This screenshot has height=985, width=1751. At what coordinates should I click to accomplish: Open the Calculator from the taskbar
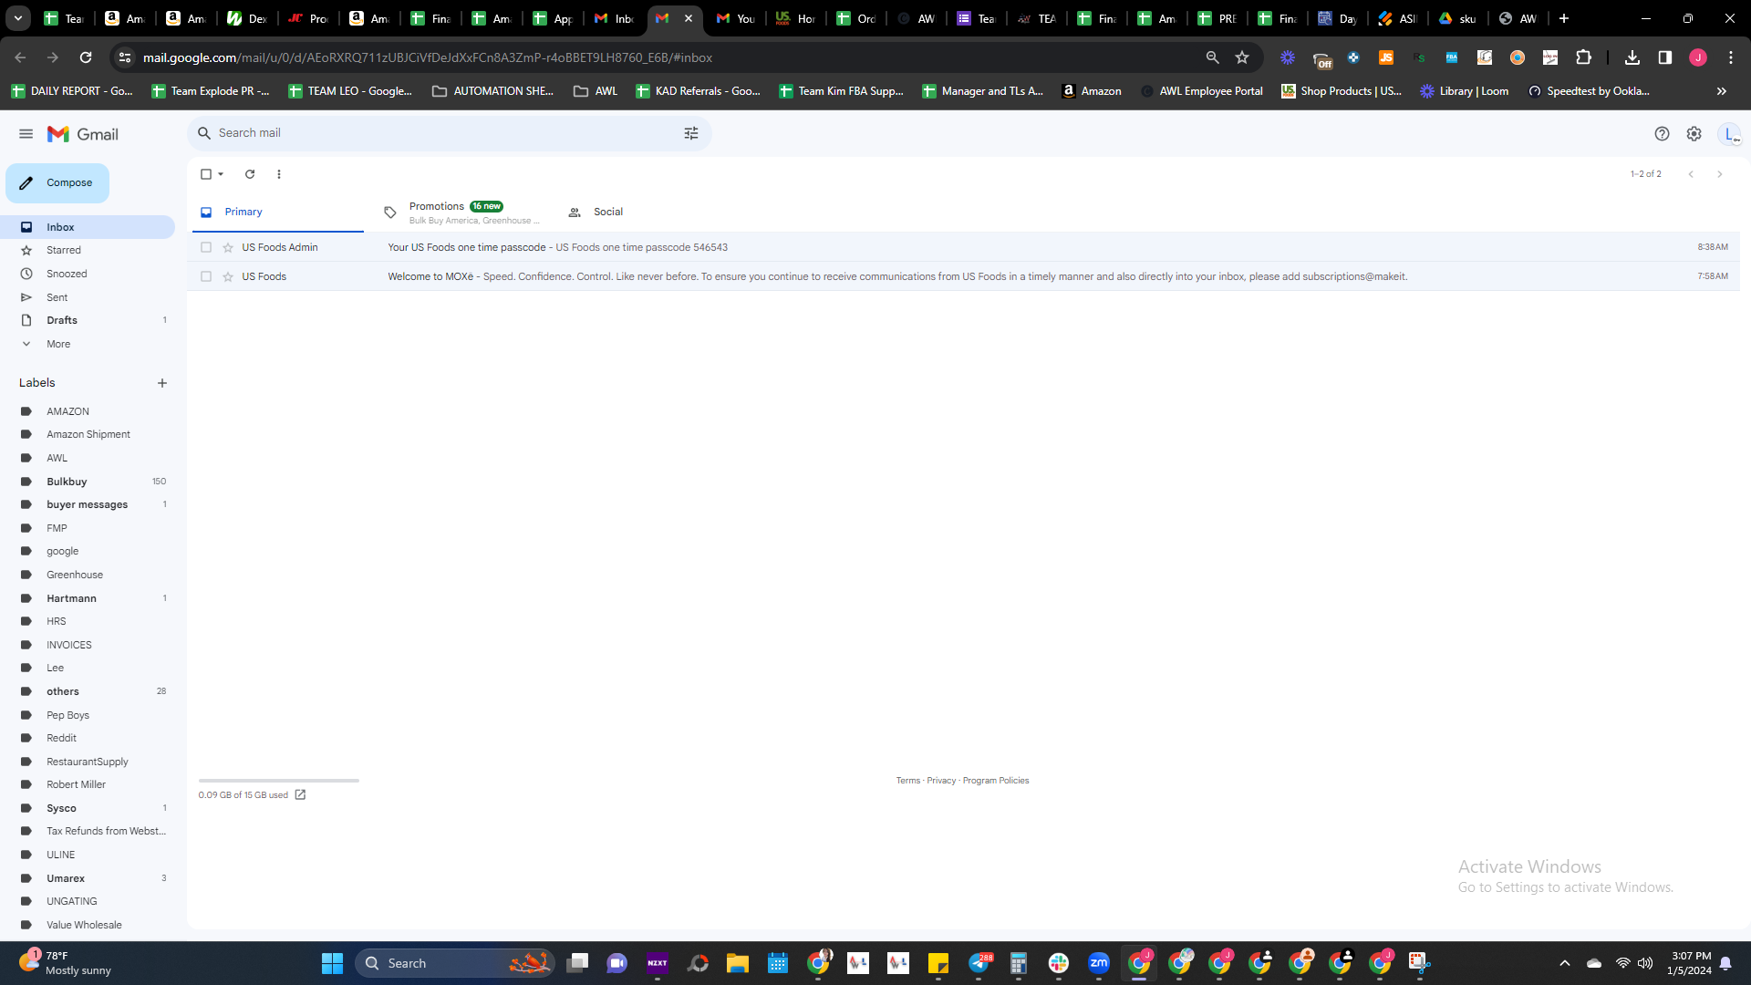[1019, 963]
